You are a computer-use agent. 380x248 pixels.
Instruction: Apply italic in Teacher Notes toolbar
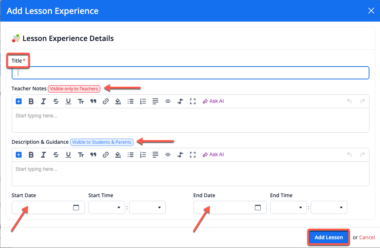pyautogui.click(x=44, y=101)
